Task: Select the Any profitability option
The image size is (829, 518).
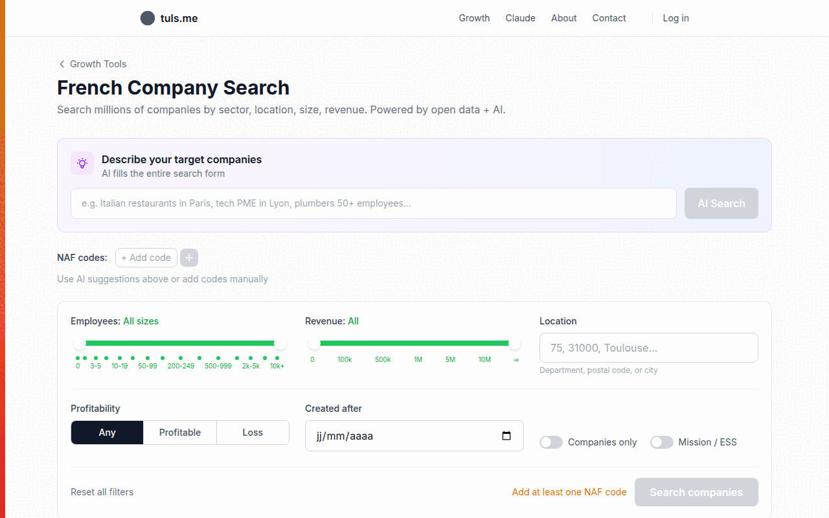Action: coord(107,433)
